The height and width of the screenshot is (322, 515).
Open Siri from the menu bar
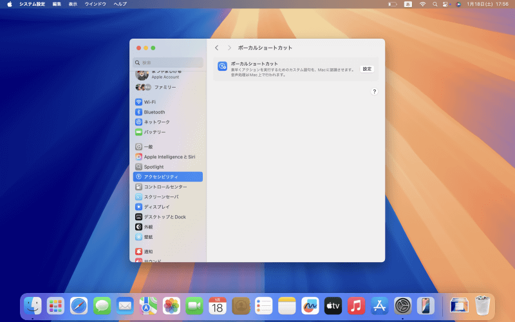tap(458, 4)
